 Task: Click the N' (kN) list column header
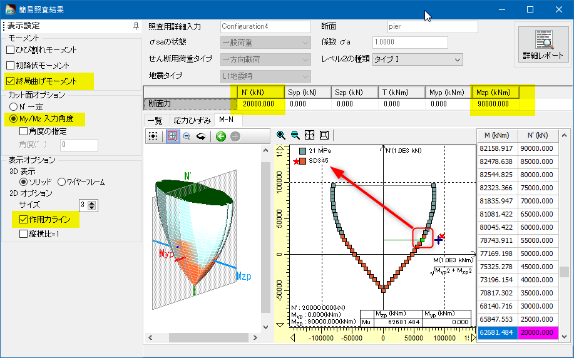(538, 135)
